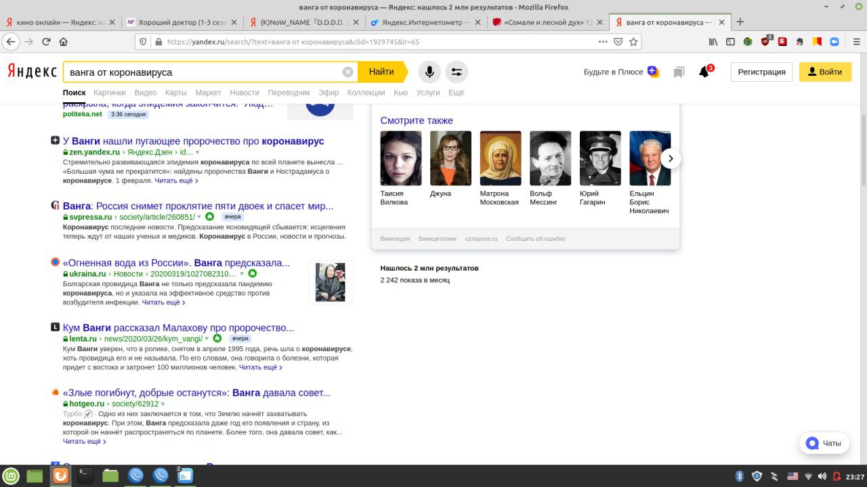Image resolution: width=867 pixels, height=487 pixels.
Task: Expand hotgeo.ru result dropdown arrow
Action: pyautogui.click(x=163, y=404)
